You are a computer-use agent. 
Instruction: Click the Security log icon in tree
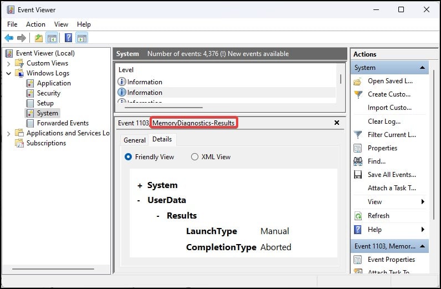(30, 93)
